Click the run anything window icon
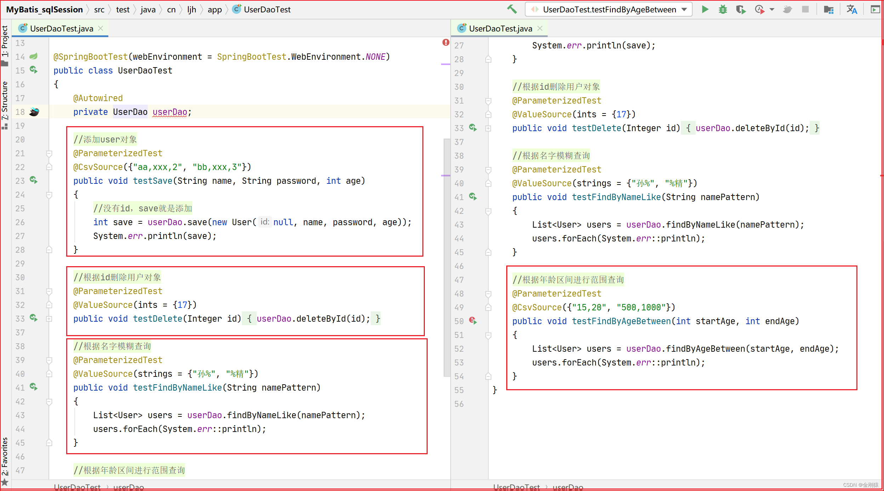884x491 pixels. coord(875,10)
